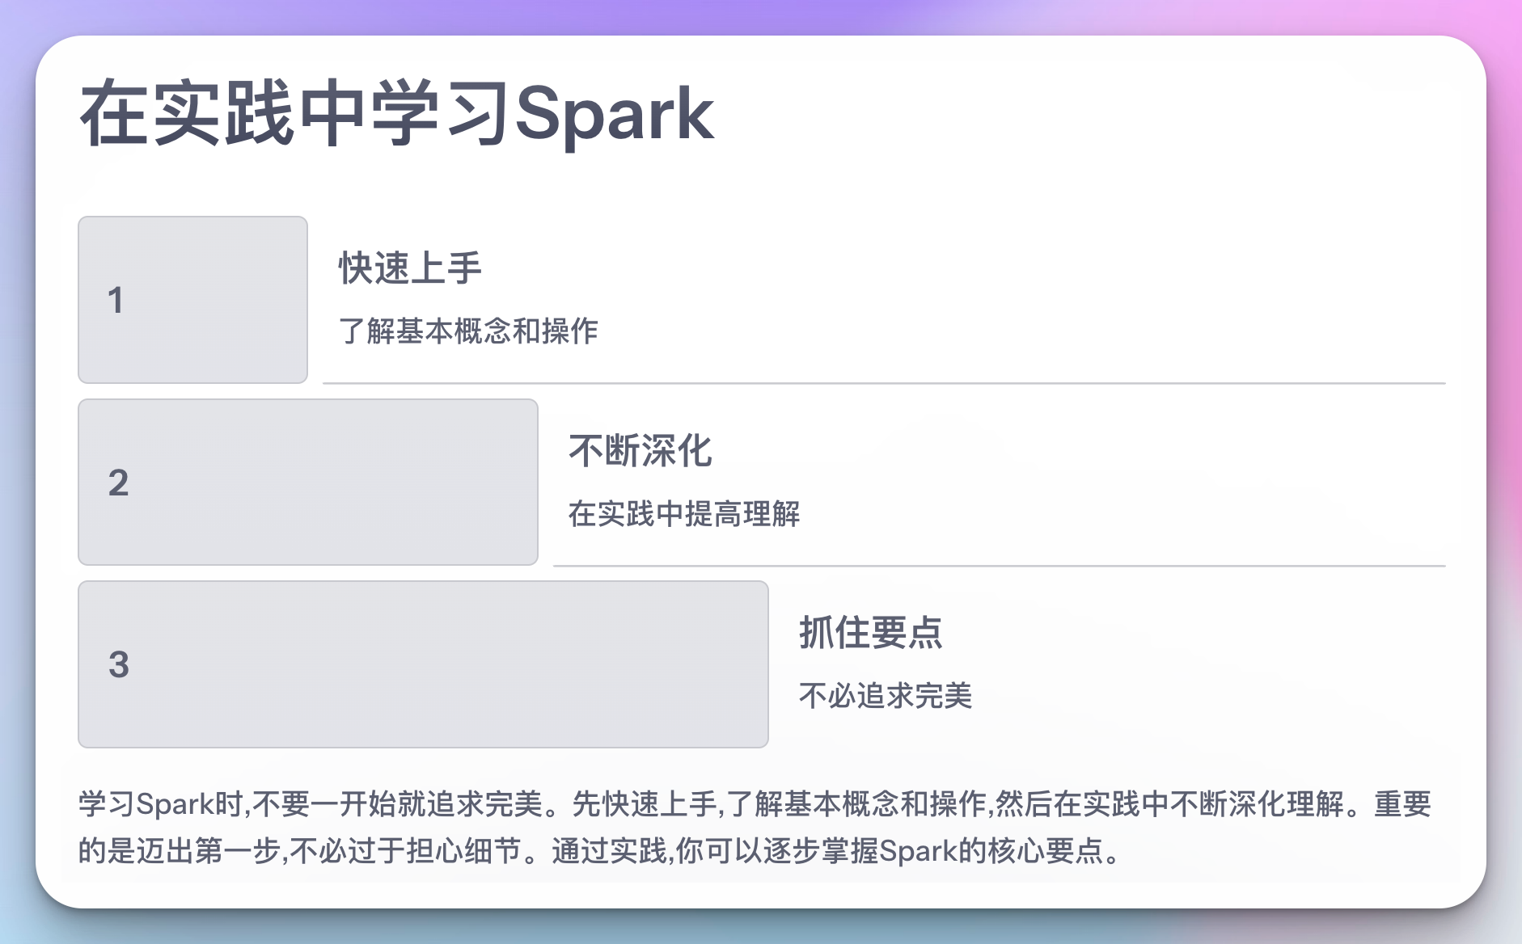Screen dimensions: 1522x944
Task: Click the heading 快速上手
Action: pos(410,268)
